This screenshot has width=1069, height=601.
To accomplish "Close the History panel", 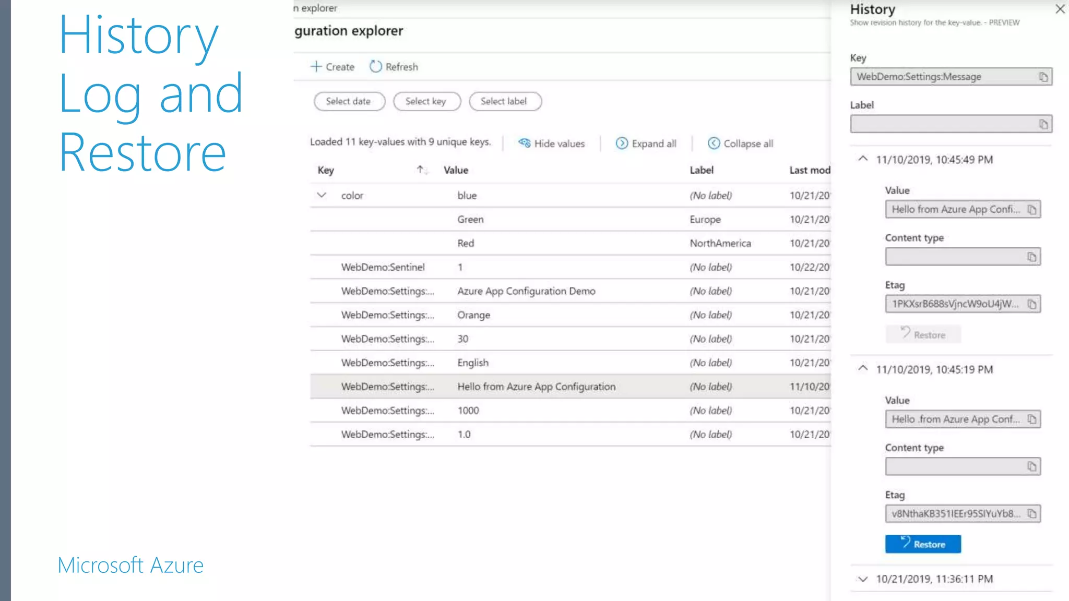I will pos(1060,9).
